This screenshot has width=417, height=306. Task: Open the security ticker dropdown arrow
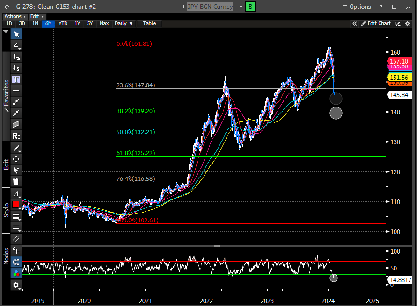click(241, 7)
